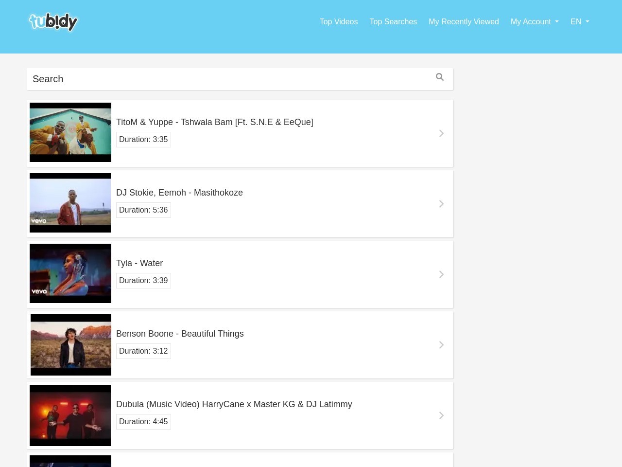Click the Duration: 3:12 label
Viewport: 622px width, 467px height.
coord(143,351)
